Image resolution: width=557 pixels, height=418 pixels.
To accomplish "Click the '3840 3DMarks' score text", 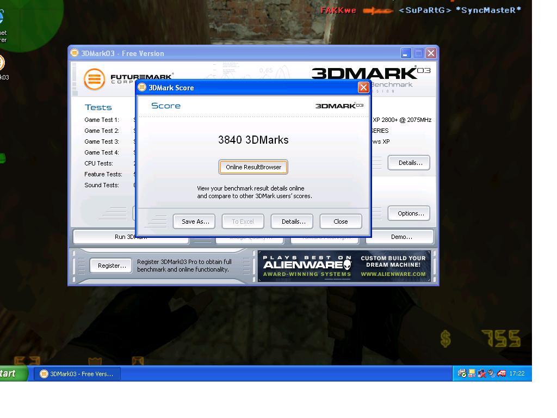I will coord(253,140).
